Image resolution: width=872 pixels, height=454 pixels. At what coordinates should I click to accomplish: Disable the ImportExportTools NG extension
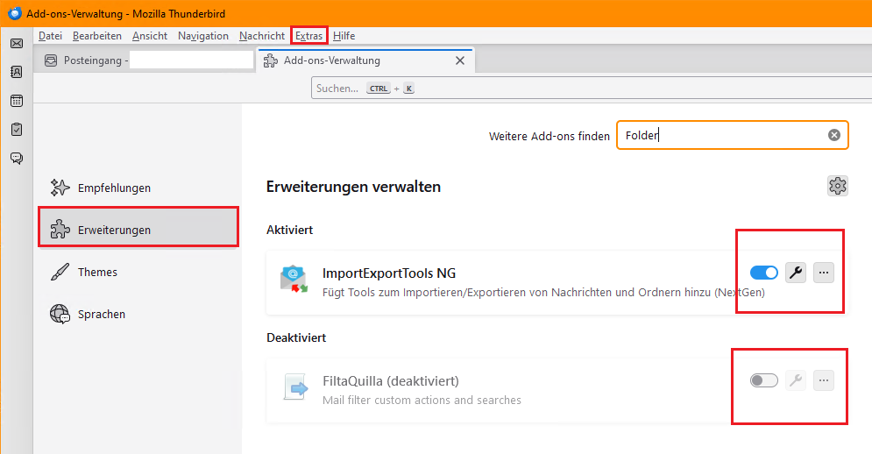coord(764,273)
